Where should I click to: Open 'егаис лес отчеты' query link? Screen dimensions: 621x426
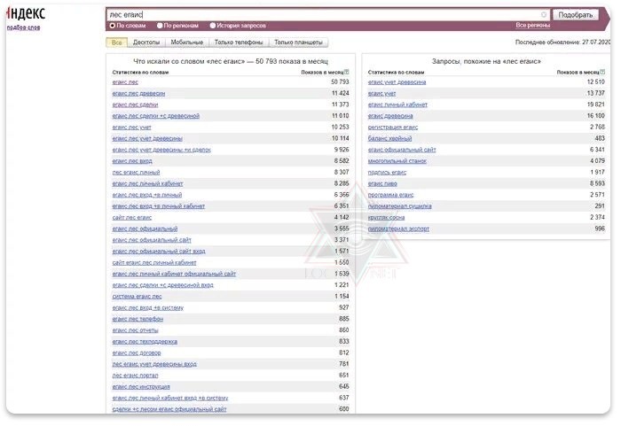pos(135,330)
